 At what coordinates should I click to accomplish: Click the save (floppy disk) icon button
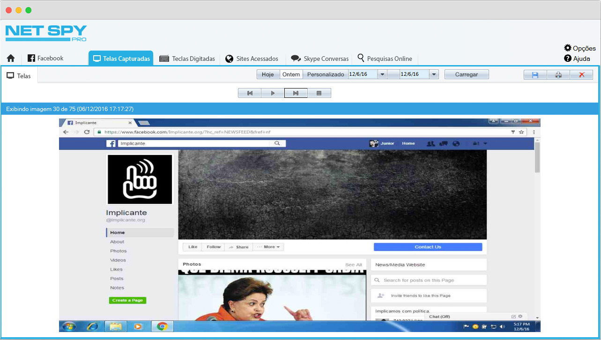[x=535, y=74]
